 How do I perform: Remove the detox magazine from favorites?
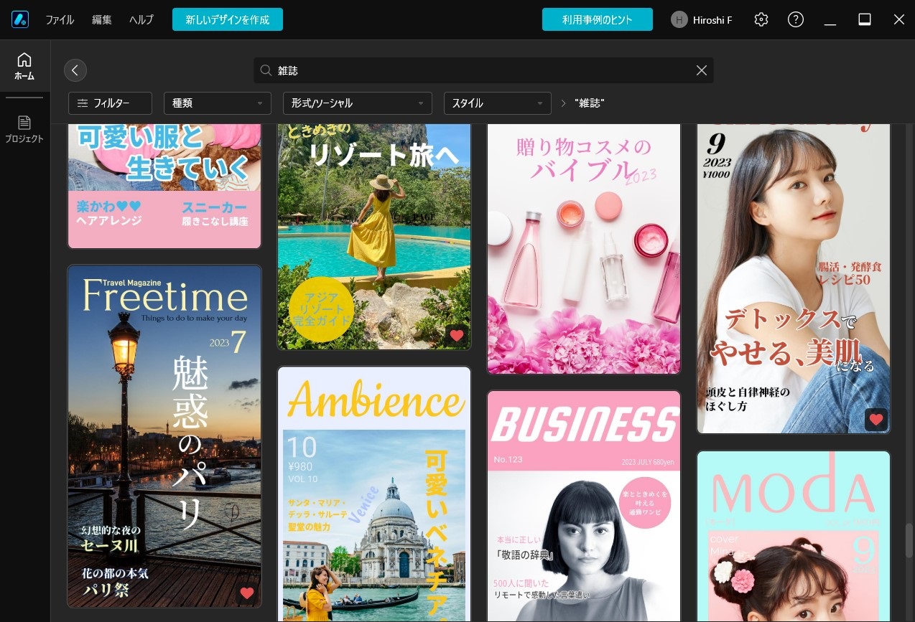(875, 419)
